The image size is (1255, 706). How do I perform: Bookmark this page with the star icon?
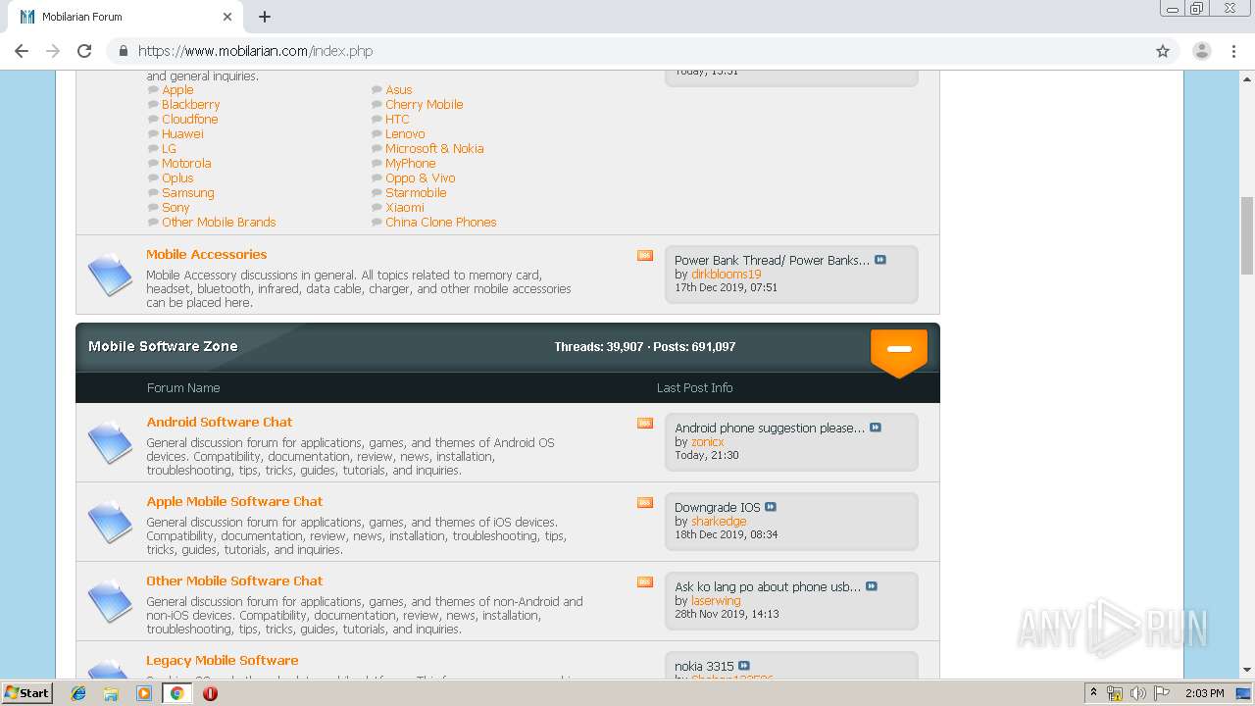pos(1163,51)
